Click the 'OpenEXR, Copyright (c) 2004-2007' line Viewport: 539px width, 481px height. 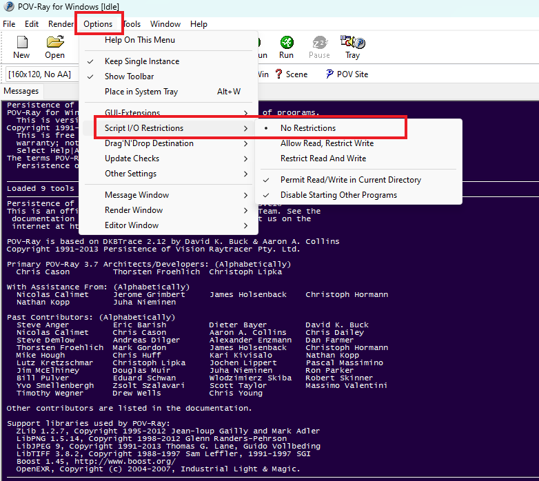point(158,469)
